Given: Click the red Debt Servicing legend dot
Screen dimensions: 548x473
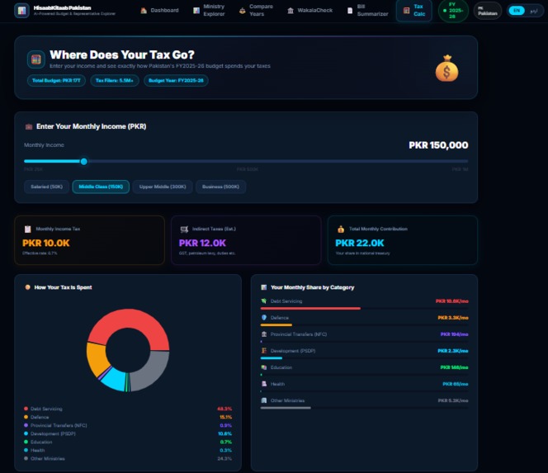Looking at the screenshot, I should click(26, 409).
